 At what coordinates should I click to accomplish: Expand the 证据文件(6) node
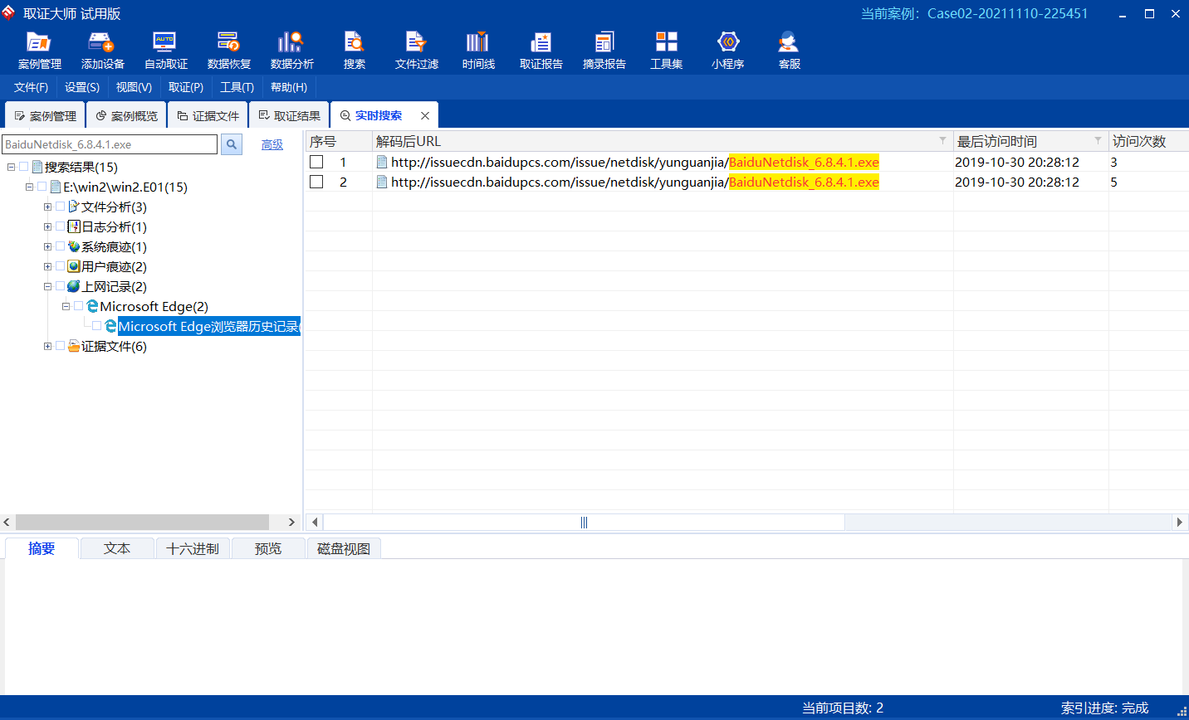click(x=47, y=346)
